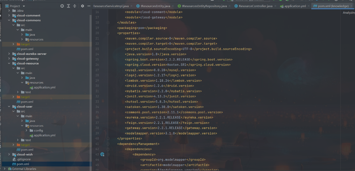Select the External Libraries icon
The height and width of the screenshot is (171, 355).
point(10,169)
